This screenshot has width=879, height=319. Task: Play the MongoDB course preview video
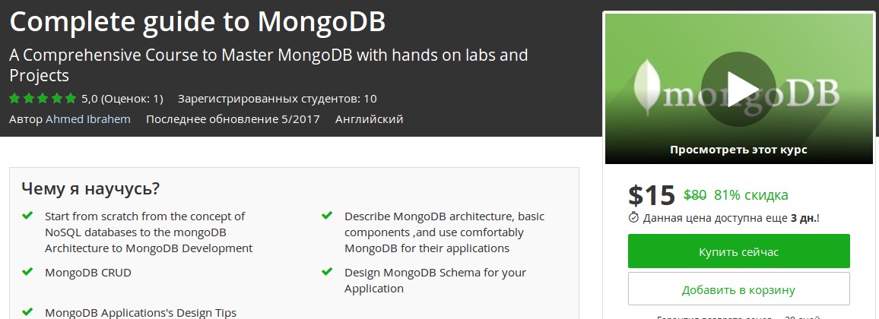[x=738, y=89]
